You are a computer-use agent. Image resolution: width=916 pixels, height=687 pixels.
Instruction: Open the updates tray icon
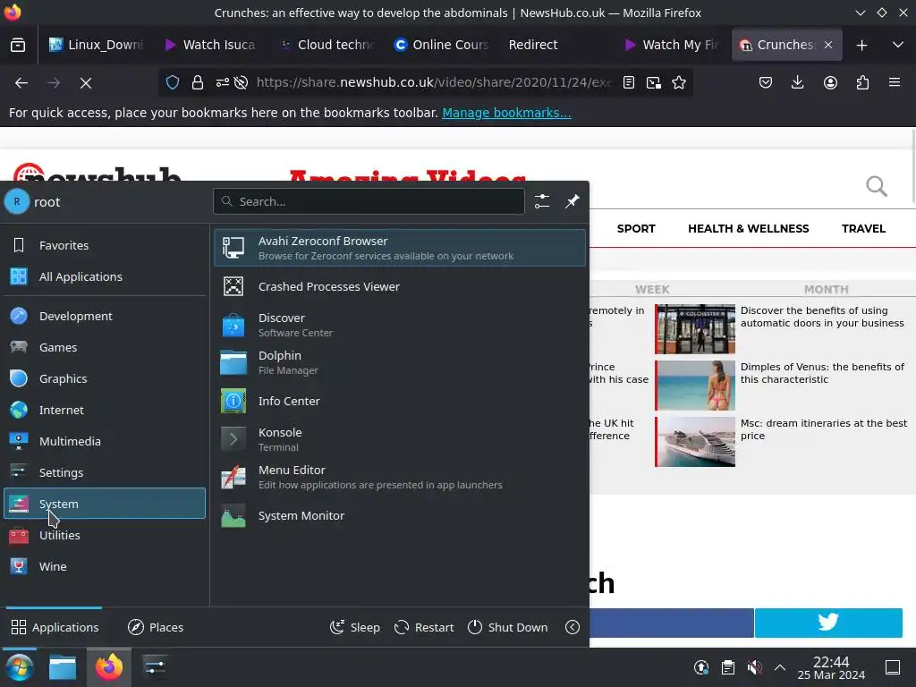pyautogui.click(x=701, y=667)
